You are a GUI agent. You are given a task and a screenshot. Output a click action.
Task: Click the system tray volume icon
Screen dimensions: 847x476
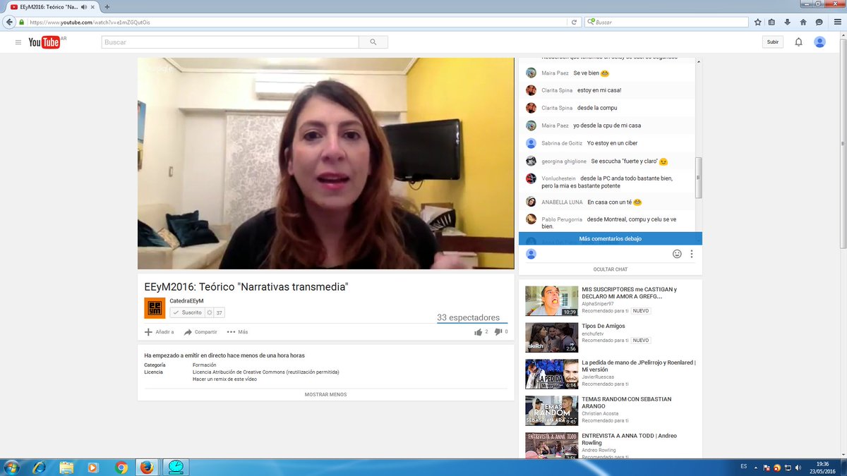click(x=798, y=467)
